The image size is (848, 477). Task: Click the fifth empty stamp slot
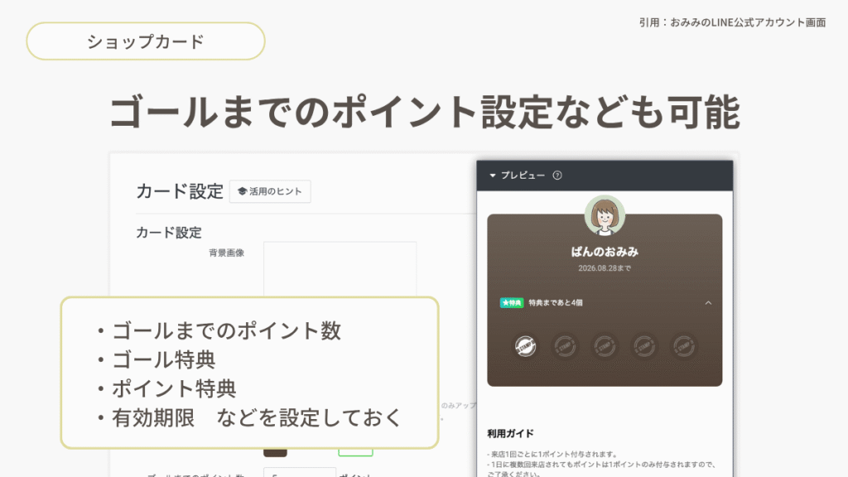pyautogui.click(x=683, y=346)
